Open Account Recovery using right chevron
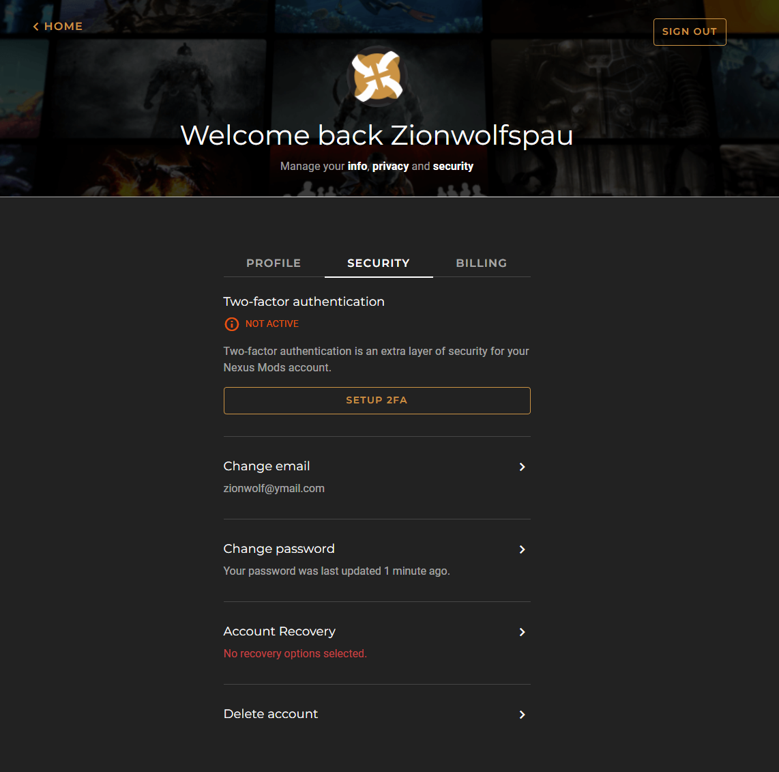The image size is (779, 772). tap(522, 632)
